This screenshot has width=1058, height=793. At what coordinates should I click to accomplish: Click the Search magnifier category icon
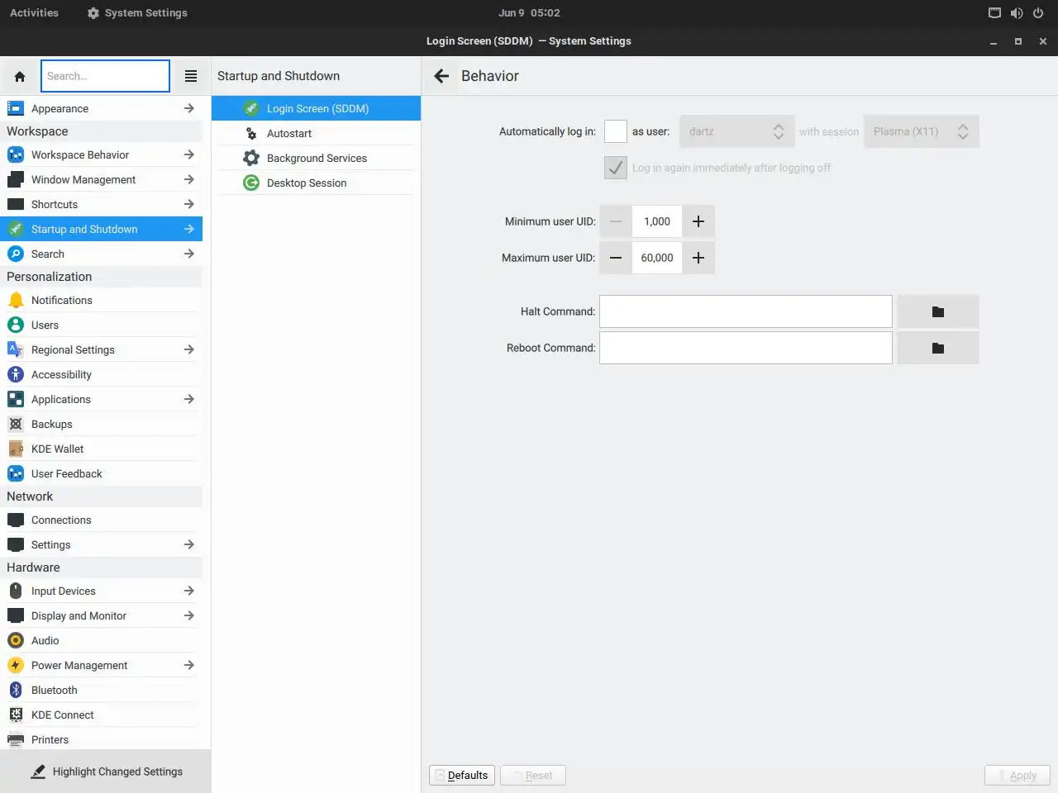pyautogui.click(x=16, y=254)
